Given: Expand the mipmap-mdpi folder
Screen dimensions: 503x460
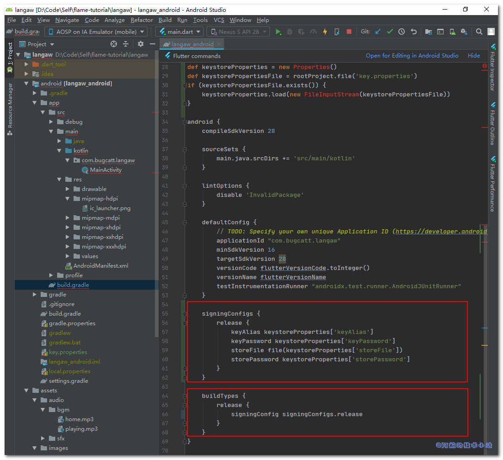Looking at the screenshot, I should tap(68, 217).
